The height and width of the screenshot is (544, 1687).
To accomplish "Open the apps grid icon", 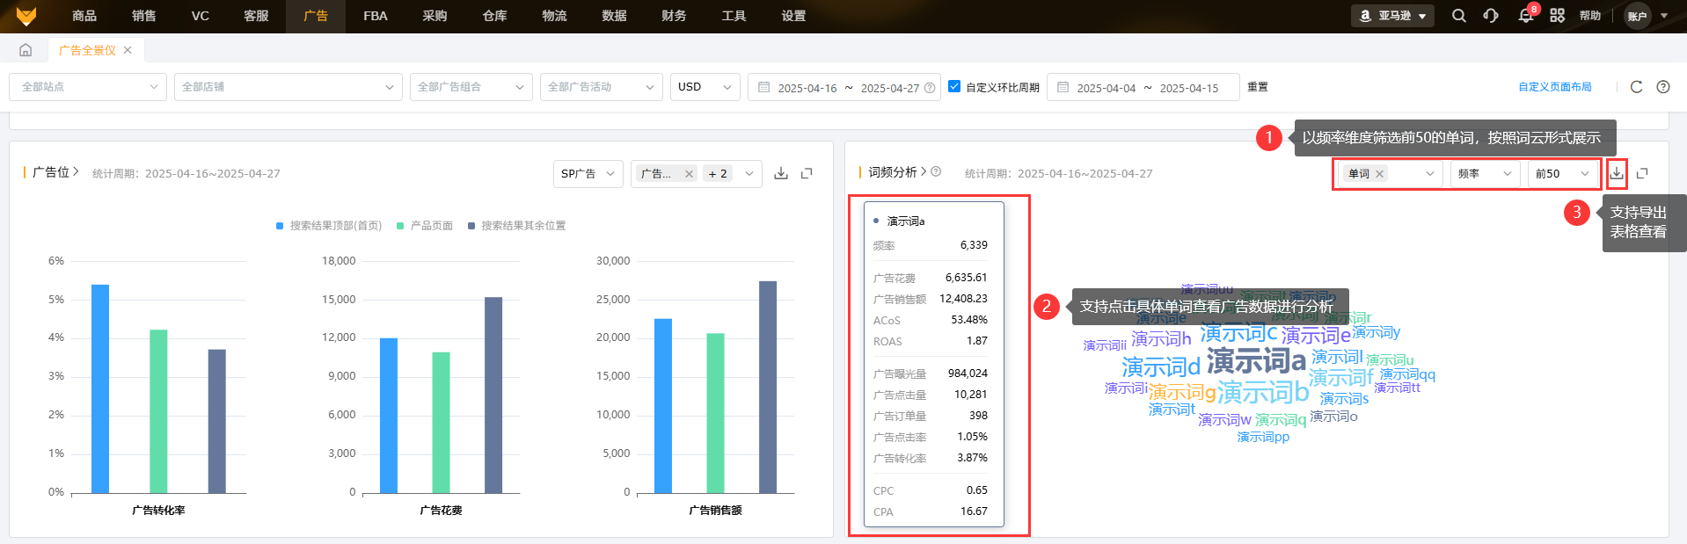I will [1557, 16].
